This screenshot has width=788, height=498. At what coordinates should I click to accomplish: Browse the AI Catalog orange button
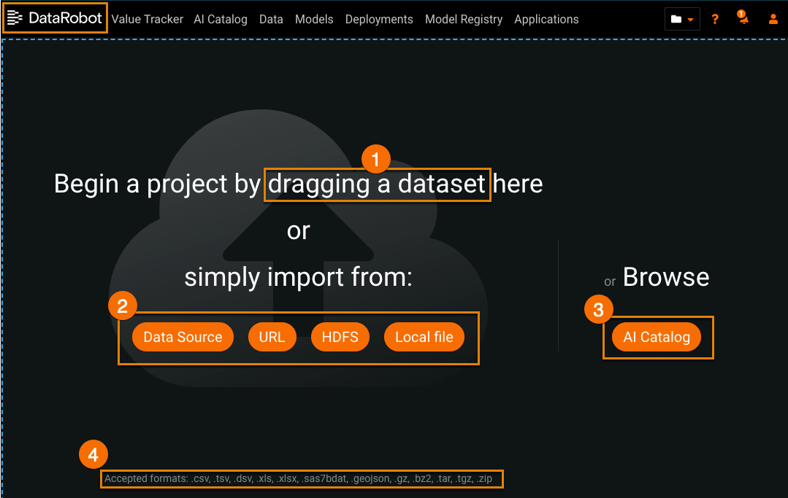click(657, 337)
